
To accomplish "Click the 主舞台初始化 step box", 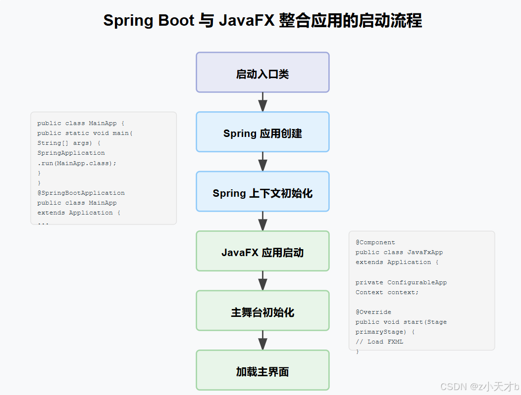I will click(262, 310).
